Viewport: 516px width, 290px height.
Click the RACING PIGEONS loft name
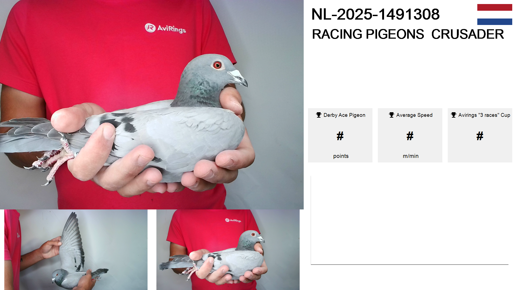click(x=368, y=34)
